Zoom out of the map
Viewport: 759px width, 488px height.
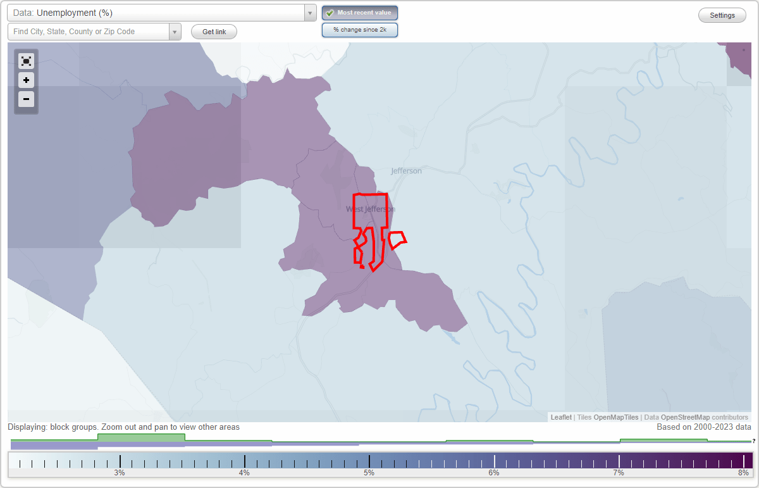click(x=26, y=99)
